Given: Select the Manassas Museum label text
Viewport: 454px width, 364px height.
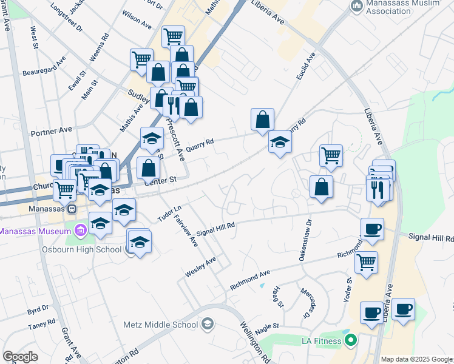Looking at the screenshot, I should [x=35, y=232].
